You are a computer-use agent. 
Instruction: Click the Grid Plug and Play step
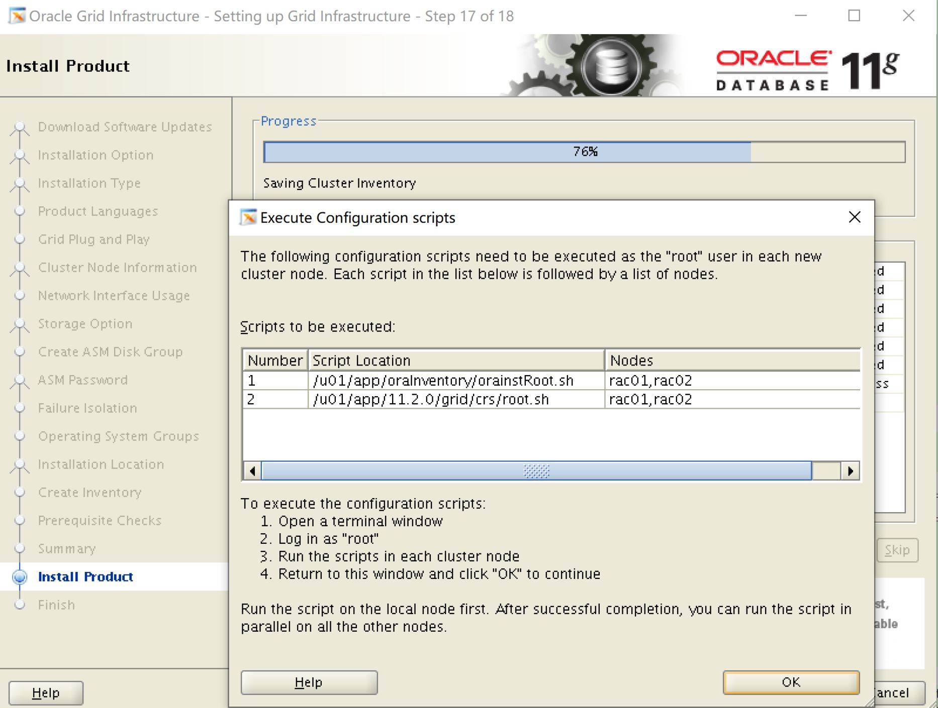pos(93,240)
